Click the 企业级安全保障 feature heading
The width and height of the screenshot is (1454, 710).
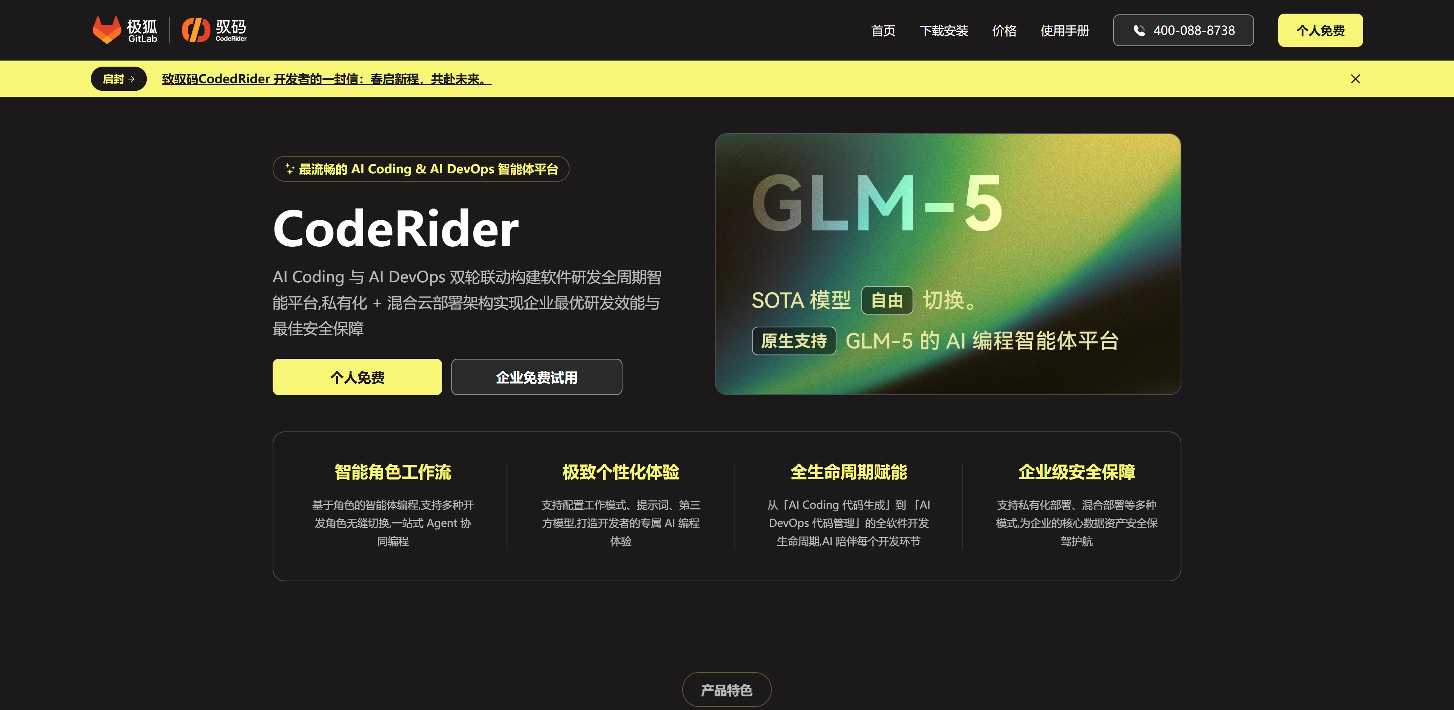[1076, 472]
